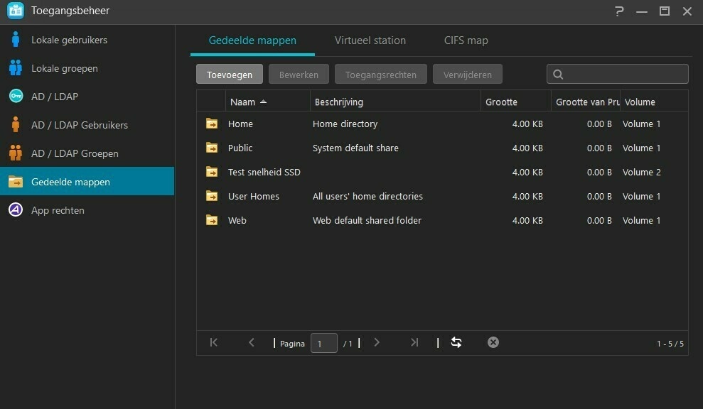Click the Lokale gebruikers person icon
703x409 pixels.
[x=16, y=40]
